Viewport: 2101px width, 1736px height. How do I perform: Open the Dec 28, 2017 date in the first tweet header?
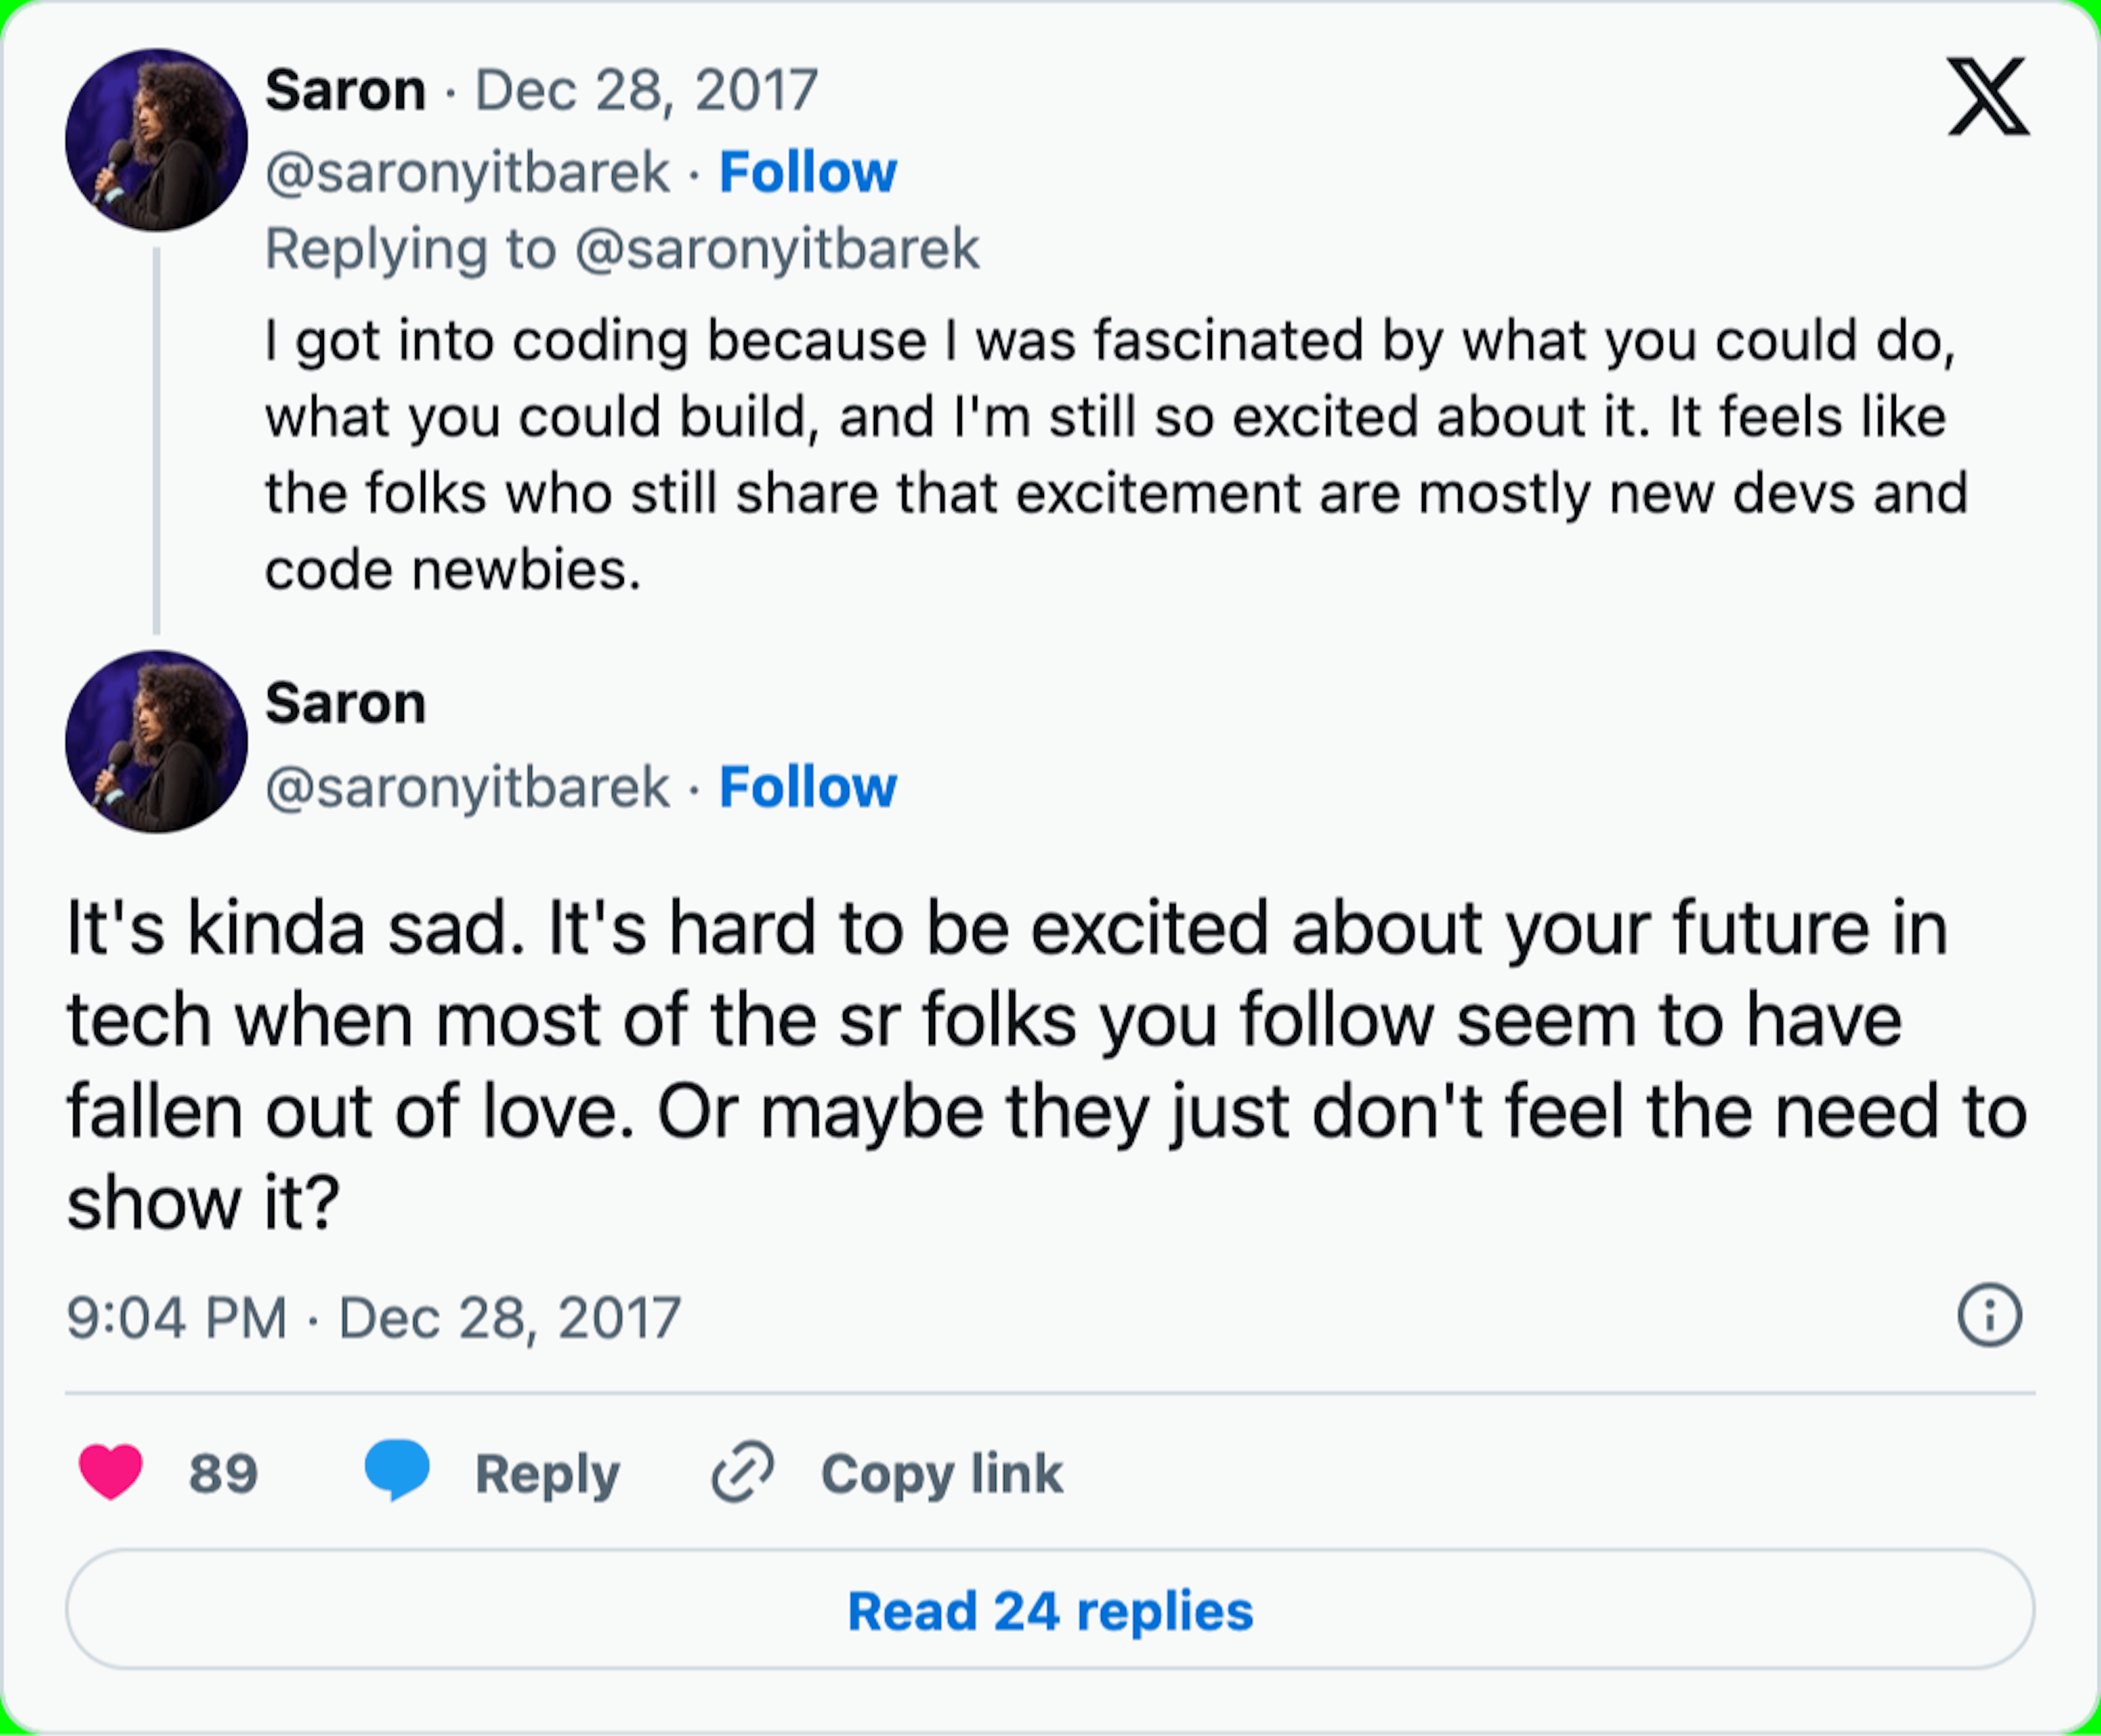646,91
